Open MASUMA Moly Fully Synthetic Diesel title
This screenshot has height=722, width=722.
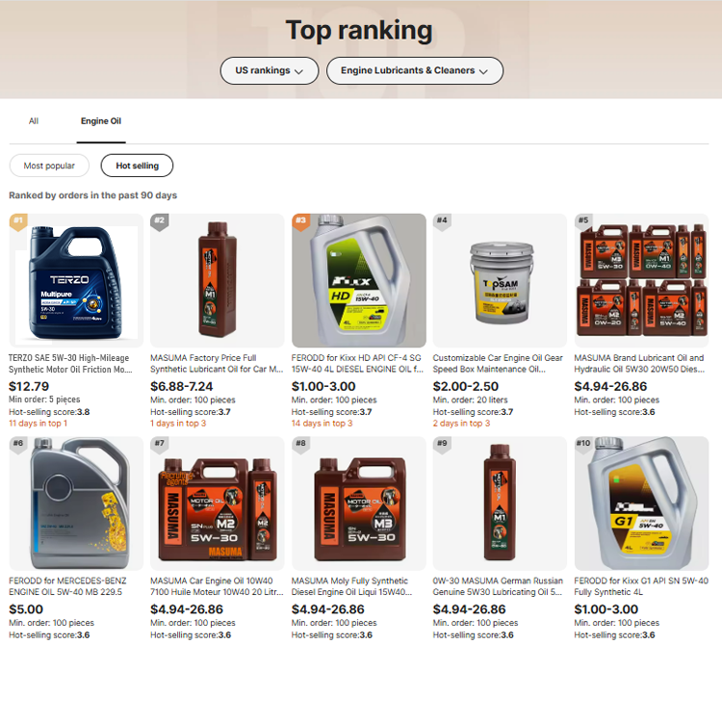[x=351, y=586]
